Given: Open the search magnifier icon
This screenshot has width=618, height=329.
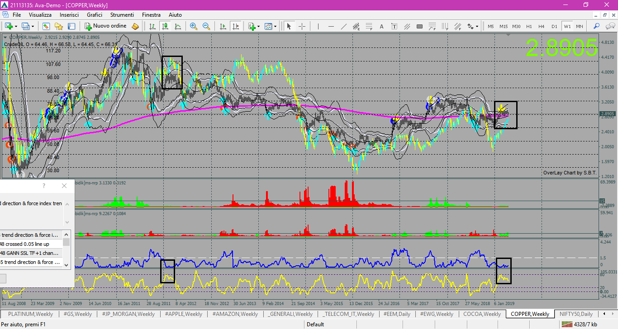Looking at the screenshot, I should pyautogui.click(x=596, y=26).
